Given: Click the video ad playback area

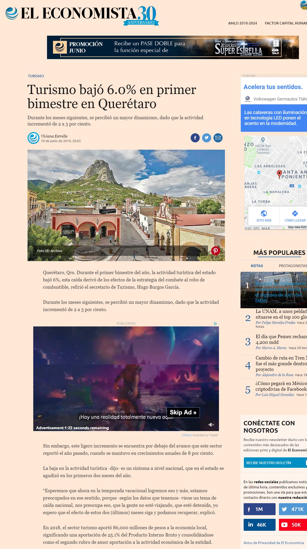Looking at the screenshot, I should coord(126,379).
